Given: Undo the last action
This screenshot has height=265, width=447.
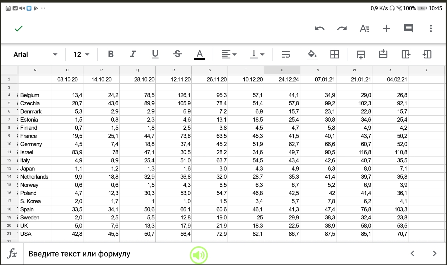Looking at the screenshot, I should [320, 28].
